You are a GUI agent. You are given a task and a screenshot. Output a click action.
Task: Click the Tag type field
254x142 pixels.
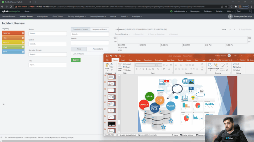tap(48, 65)
